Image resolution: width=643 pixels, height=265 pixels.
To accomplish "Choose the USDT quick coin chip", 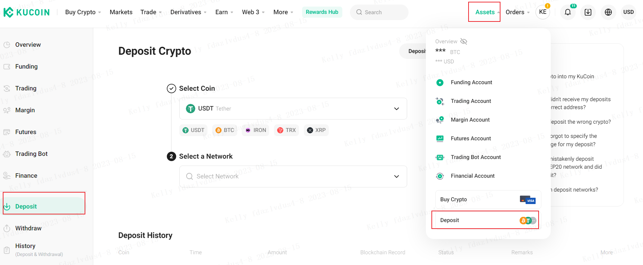I will pos(194,130).
